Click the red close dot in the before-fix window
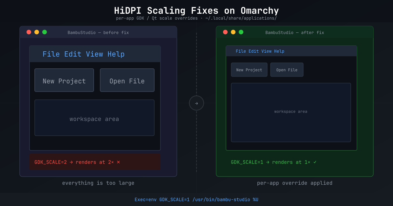The height and width of the screenshot is (206, 393). click(x=29, y=32)
